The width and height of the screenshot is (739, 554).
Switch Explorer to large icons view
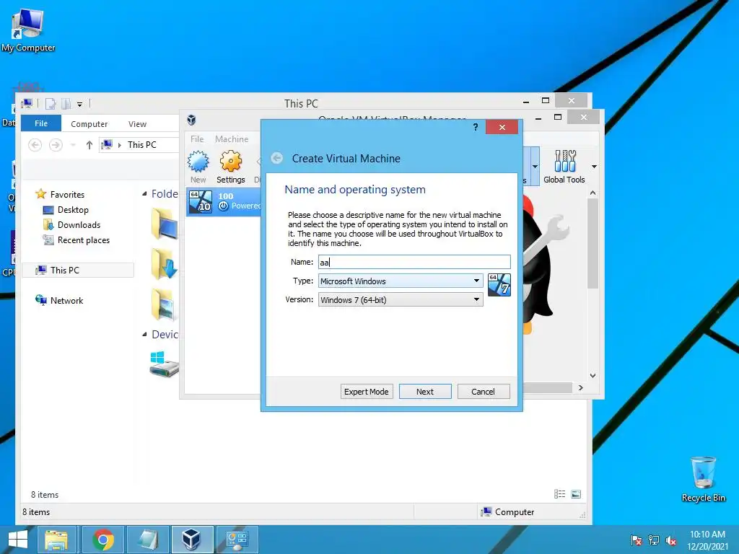point(576,493)
